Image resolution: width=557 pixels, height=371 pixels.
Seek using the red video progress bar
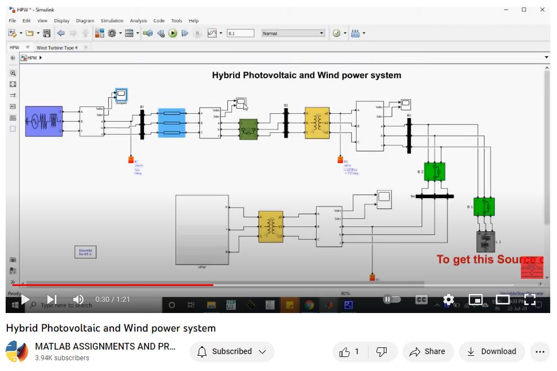tap(113, 285)
